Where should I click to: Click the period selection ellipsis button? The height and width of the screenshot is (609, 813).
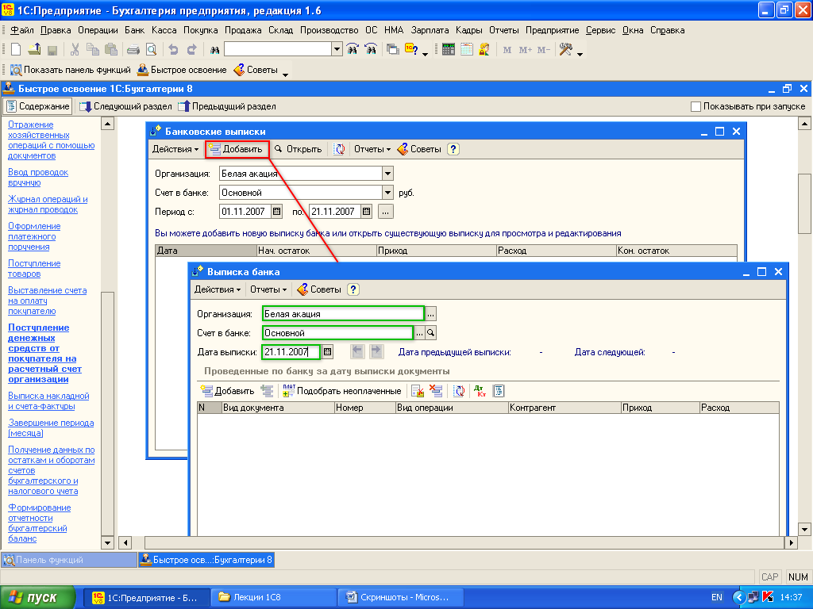[385, 211]
